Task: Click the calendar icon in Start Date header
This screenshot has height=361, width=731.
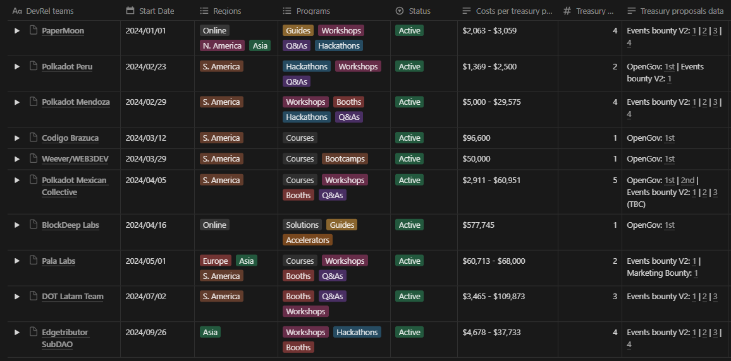Action: [130, 11]
